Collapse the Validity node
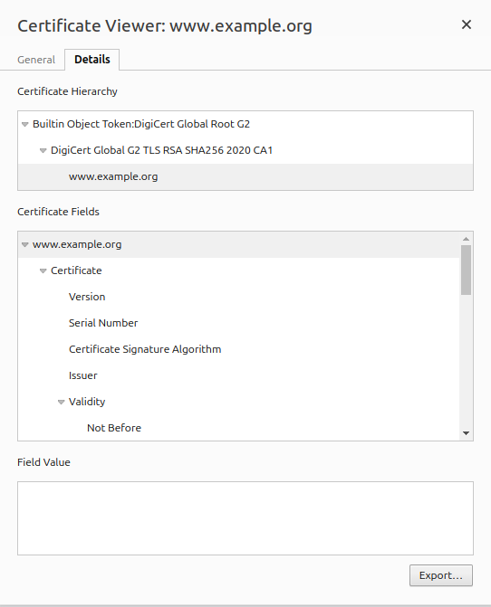Viewport: 491px width, 607px height. pyautogui.click(x=62, y=403)
